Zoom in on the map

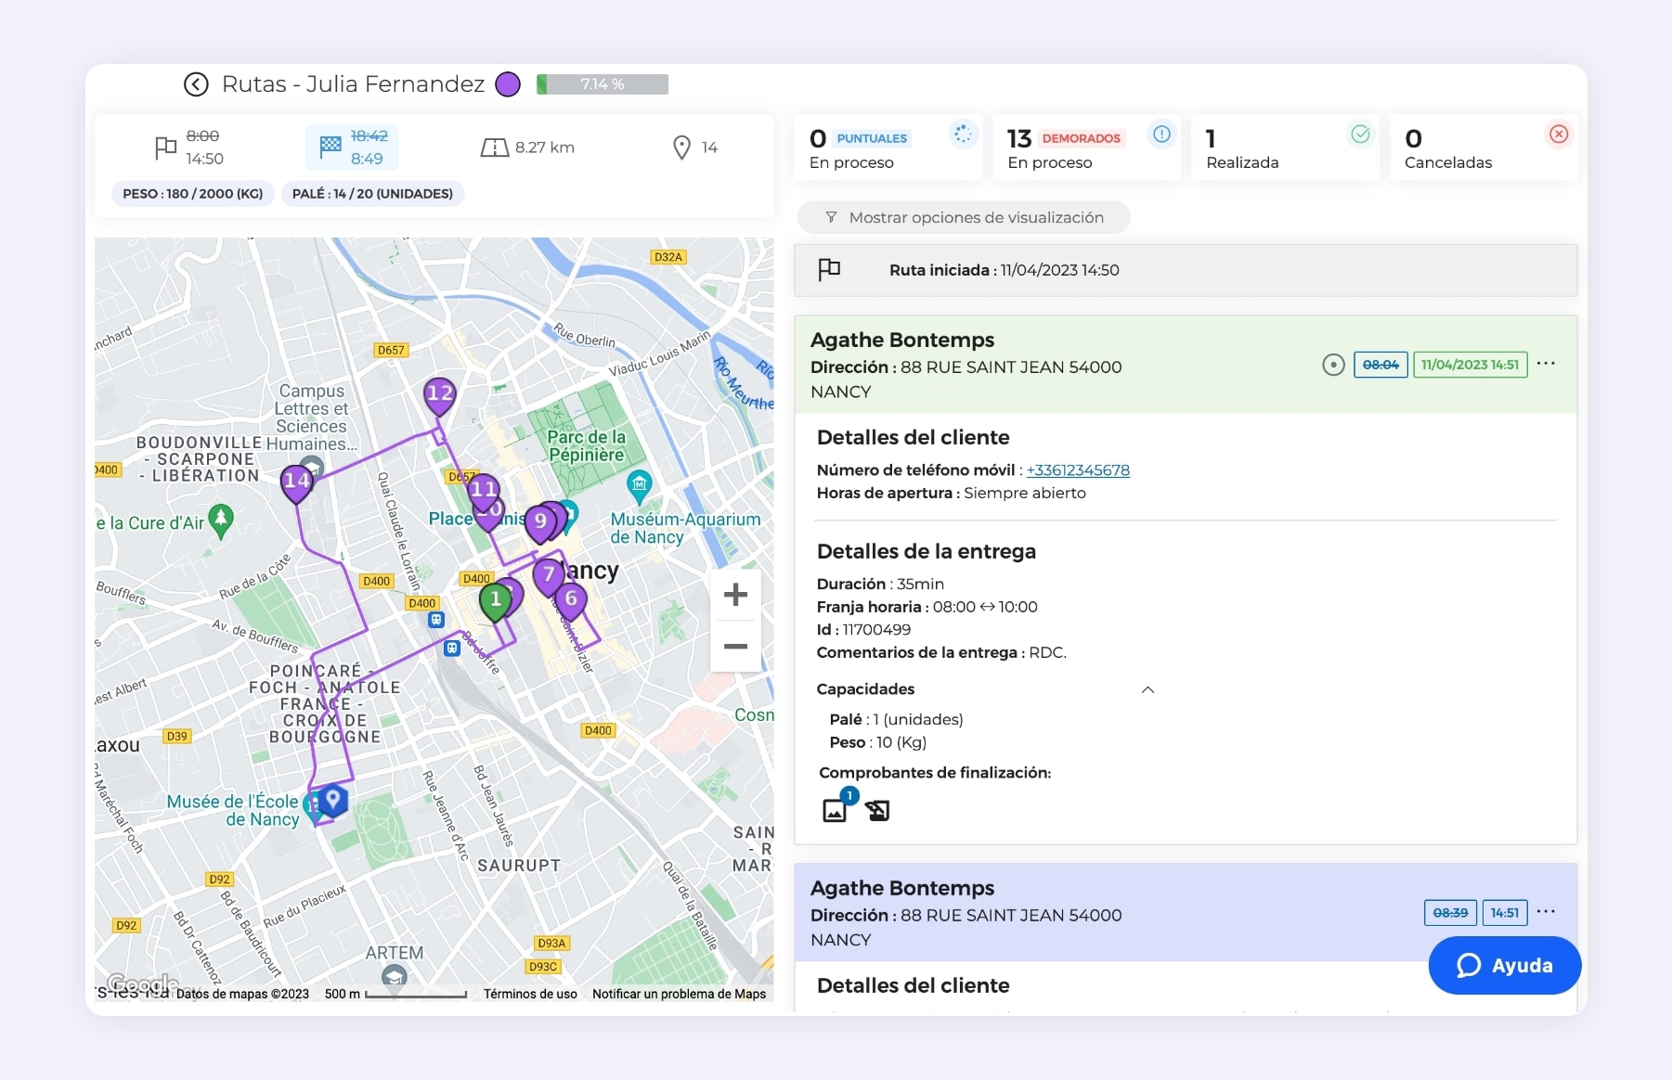click(x=734, y=594)
